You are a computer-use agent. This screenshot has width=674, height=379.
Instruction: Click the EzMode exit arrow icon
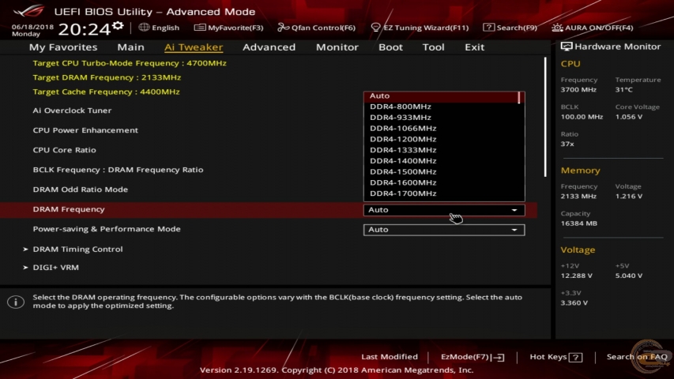[499, 357]
